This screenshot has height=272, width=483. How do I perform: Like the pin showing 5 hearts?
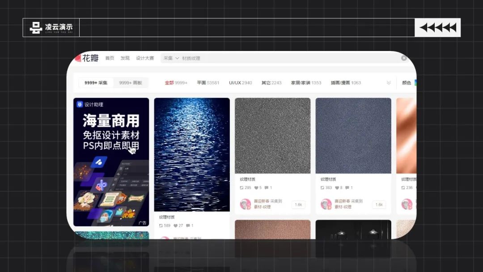[256, 187]
